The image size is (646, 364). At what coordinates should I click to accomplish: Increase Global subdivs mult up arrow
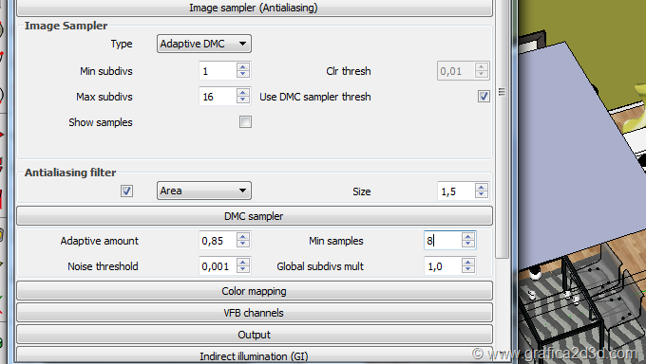468,262
